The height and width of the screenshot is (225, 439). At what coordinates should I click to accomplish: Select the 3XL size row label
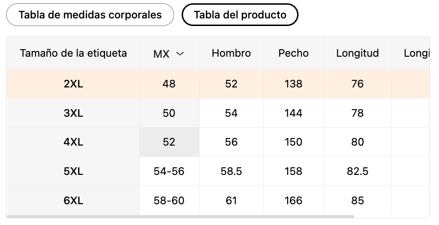(x=73, y=113)
